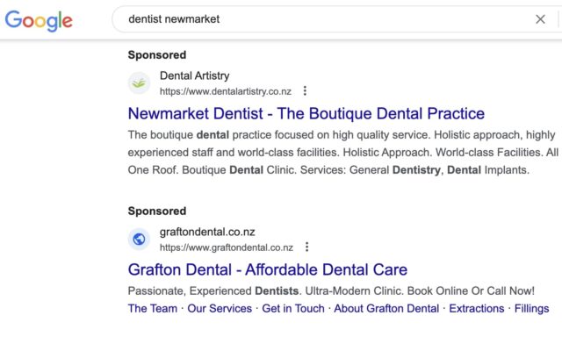The image size is (562, 337).
Task: Select the Extractions sitelink
Action: tap(477, 308)
